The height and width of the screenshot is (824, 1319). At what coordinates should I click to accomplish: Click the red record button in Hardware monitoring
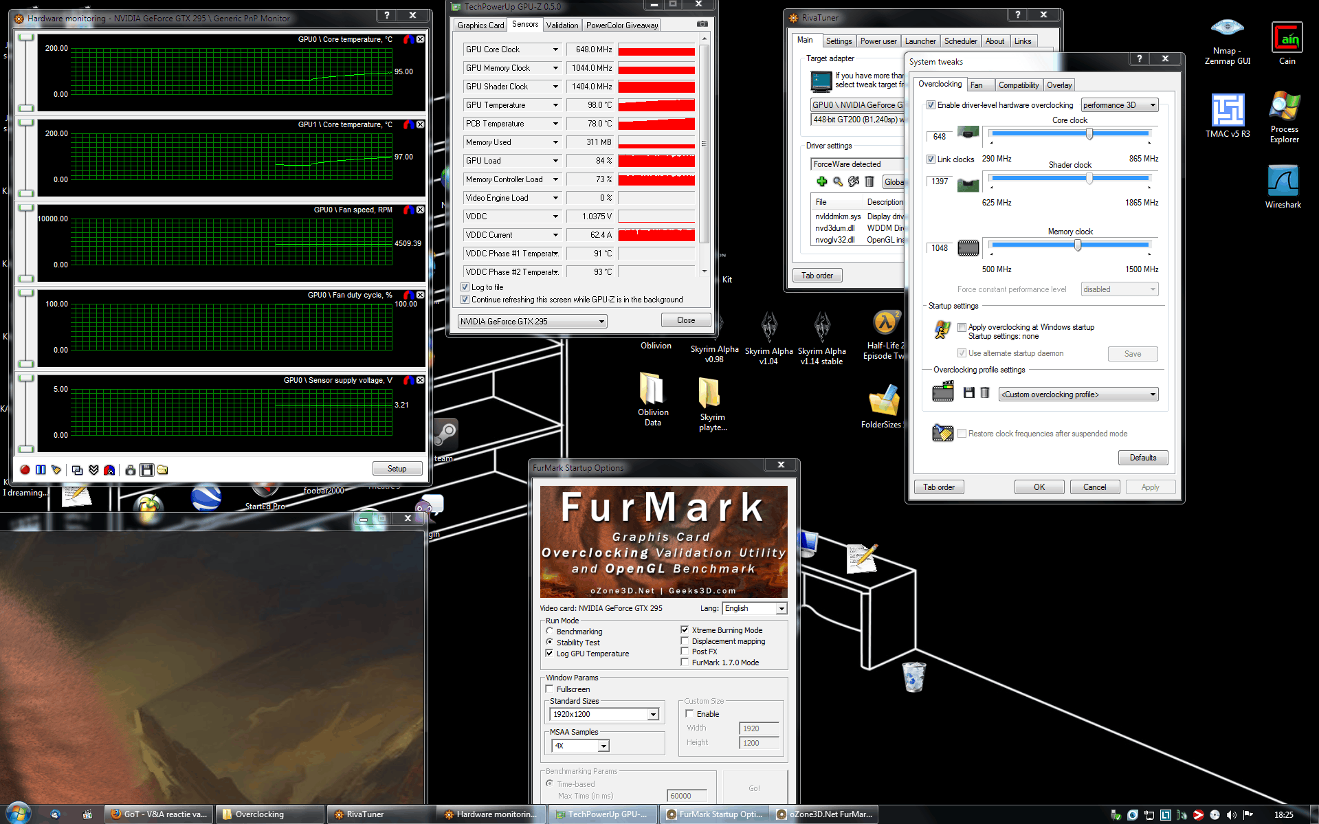tap(25, 470)
